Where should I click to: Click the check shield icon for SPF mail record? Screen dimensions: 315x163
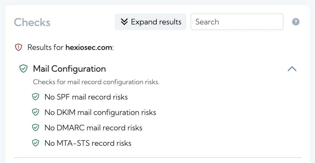(36, 97)
